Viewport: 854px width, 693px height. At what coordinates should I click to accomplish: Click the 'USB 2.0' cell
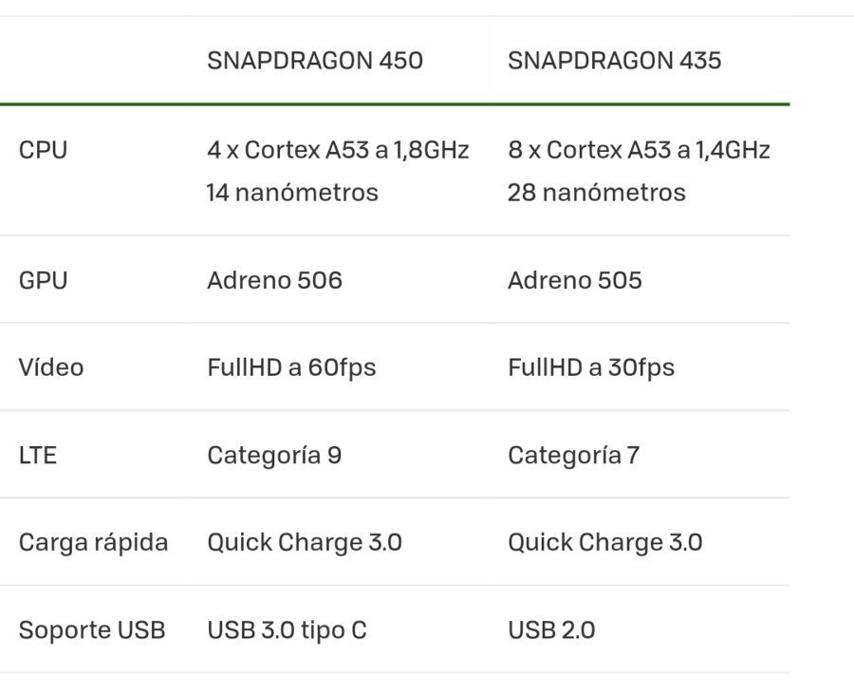pyautogui.click(x=551, y=630)
